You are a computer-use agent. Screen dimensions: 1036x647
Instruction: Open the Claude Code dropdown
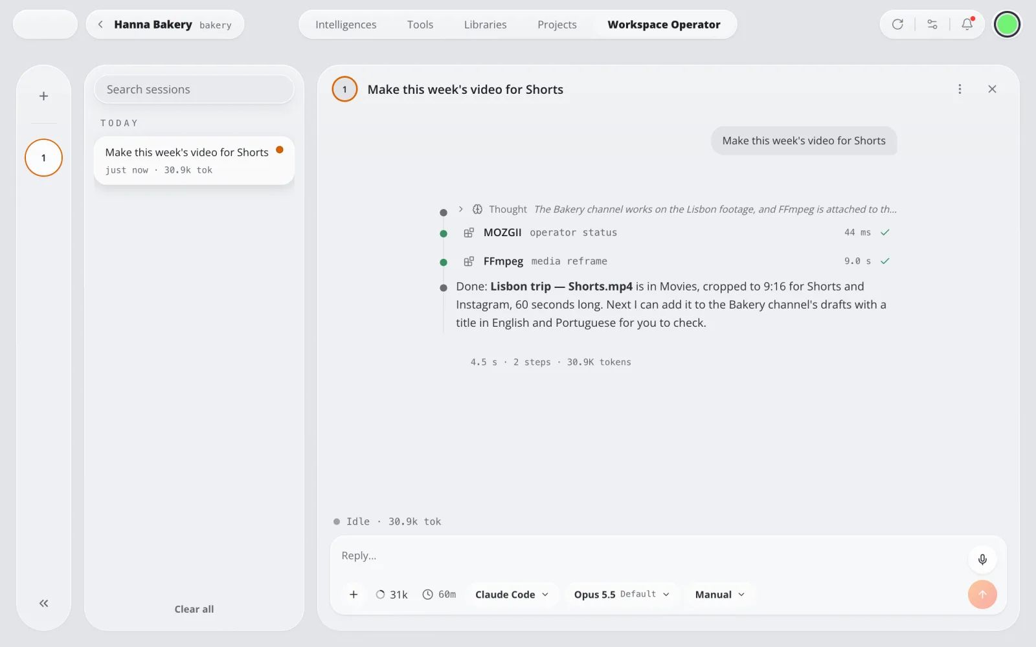(x=512, y=594)
